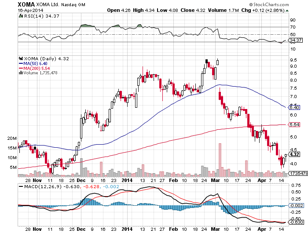308x233 pixels.
Task: Click the 2014 label on price axis
Action: [127, 180]
